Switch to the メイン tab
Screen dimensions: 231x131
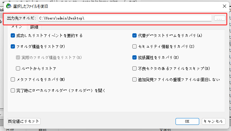pos(17,27)
